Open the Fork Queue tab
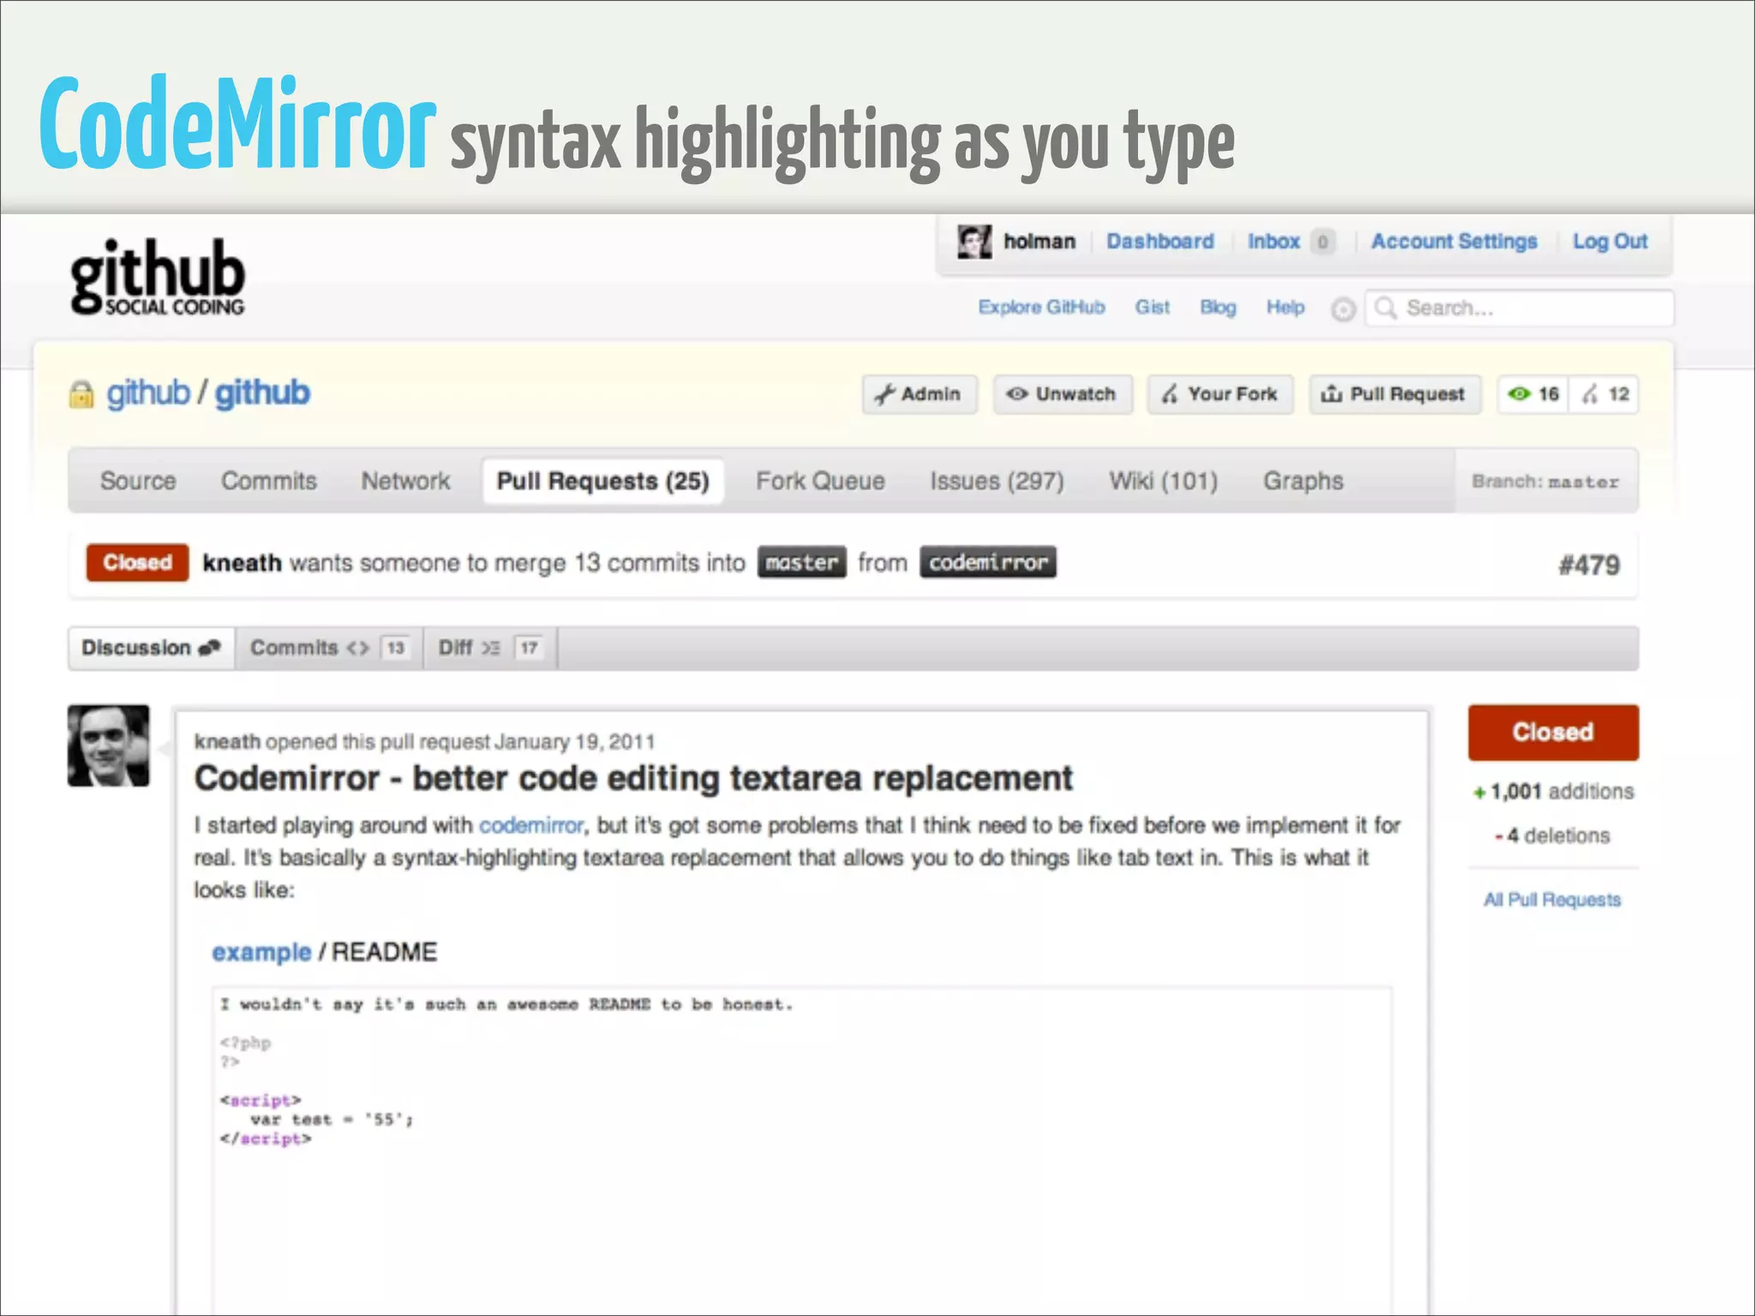Screen dimensions: 1755x1316 pyautogui.click(x=820, y=481)
